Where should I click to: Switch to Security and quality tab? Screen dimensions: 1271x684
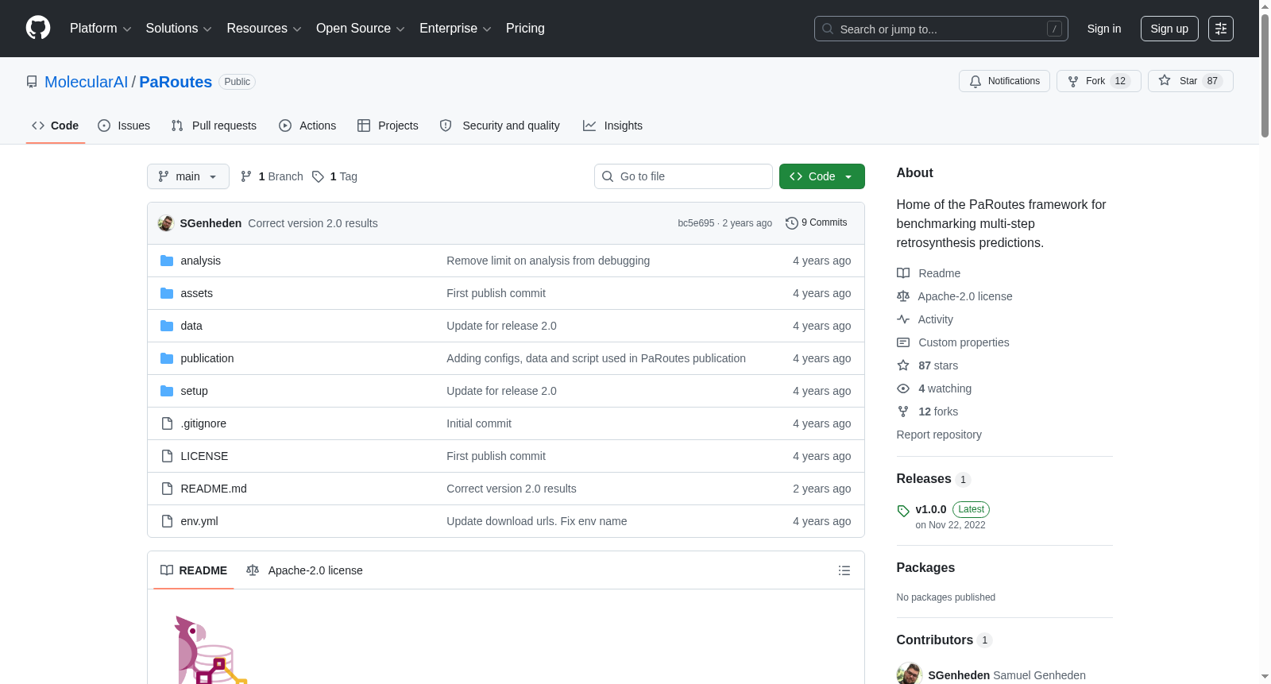click(x=500, y=126)
